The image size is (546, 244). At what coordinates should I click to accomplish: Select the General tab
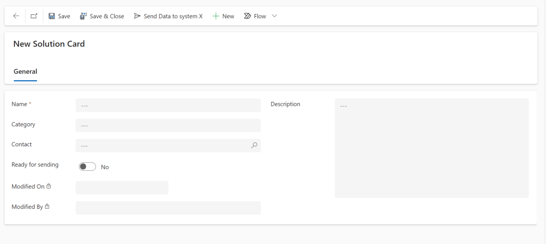click(25, 72)
